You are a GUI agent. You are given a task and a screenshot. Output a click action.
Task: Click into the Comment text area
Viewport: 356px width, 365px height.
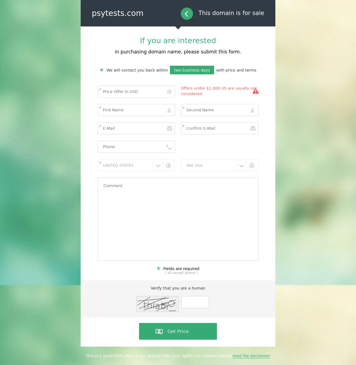178,219
